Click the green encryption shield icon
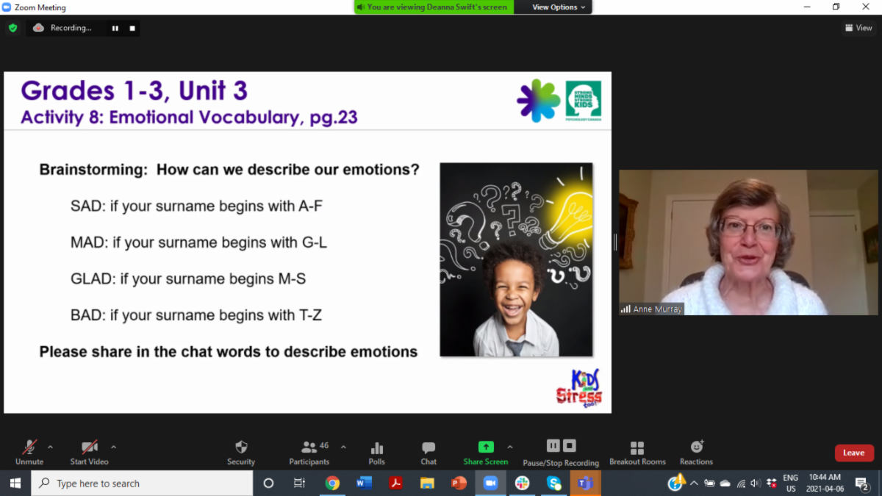Screen dimensions: 882x496 12,28
